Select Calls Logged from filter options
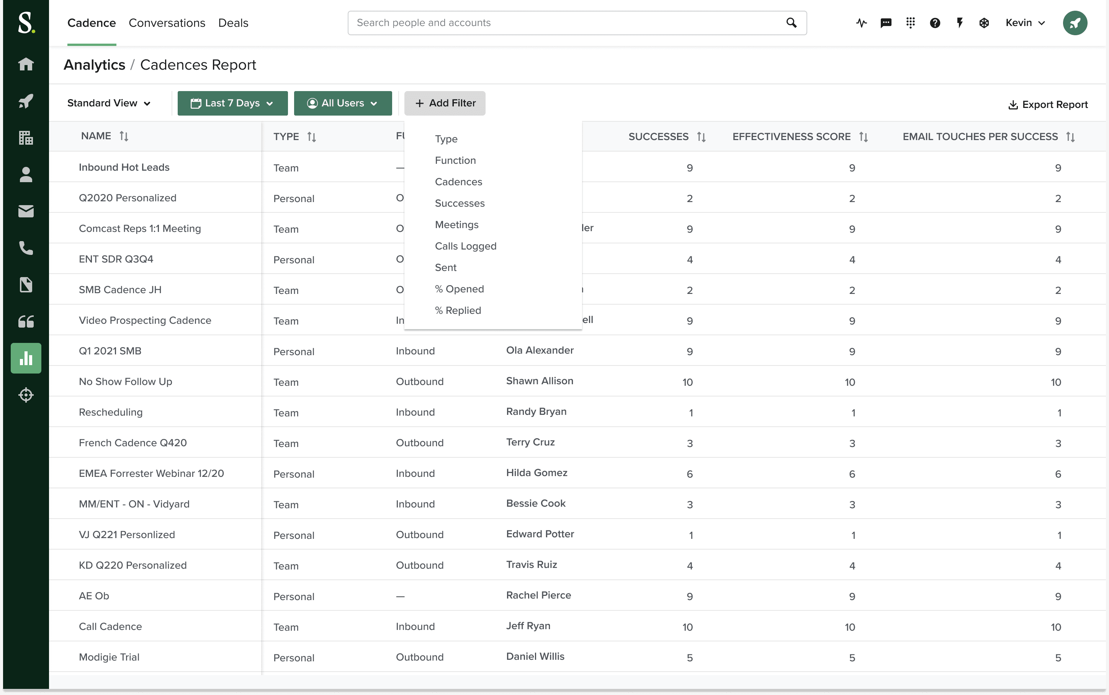The width and height of the screenshot is (1109, 695). point(465,246)
